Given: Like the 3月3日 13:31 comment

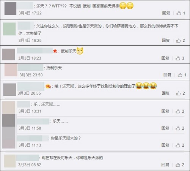Looking at the screenshot, I should coord(178,111).
